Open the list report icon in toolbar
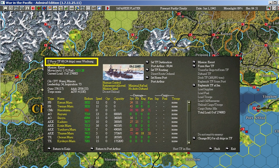279x168 pixels. tap(11, 8)
